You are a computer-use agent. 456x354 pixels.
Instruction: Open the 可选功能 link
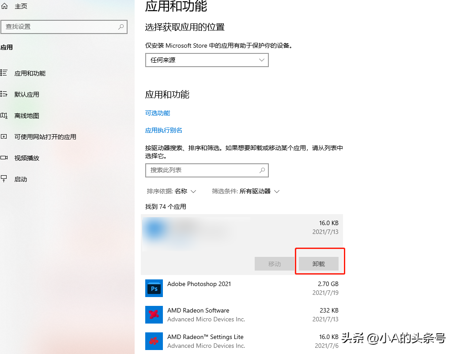tap(157, 113)
